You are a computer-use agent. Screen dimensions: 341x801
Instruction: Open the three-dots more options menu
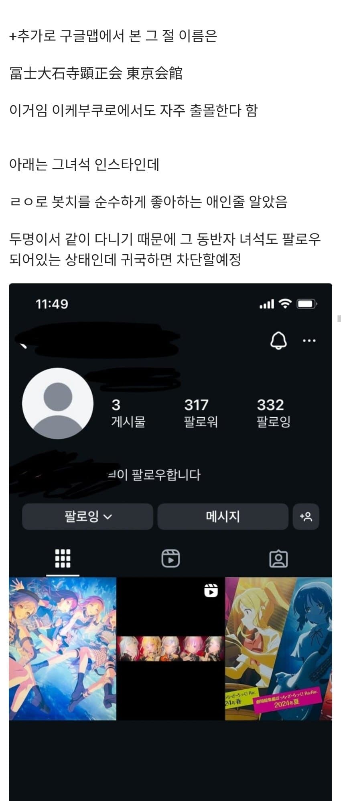click(x=309, y=341)
